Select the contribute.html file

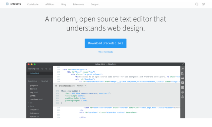[x=36, y=99]
